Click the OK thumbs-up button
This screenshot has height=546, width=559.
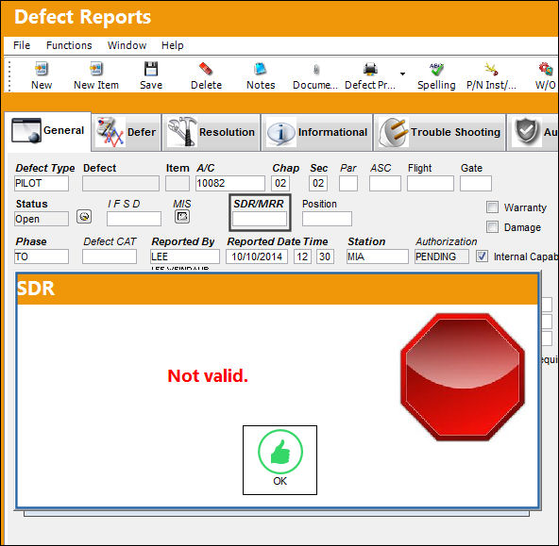tap(279, 460)
